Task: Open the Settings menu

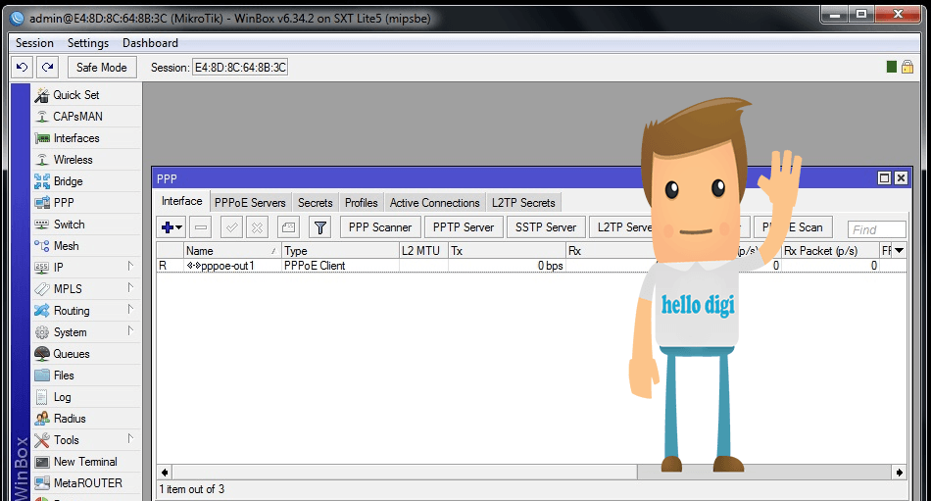Action: click(88, 43)
